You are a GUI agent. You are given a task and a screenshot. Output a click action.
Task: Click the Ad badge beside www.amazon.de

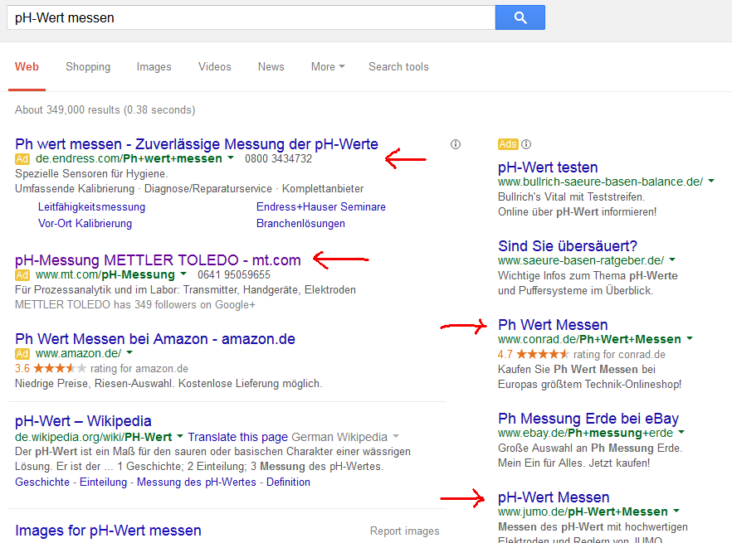coord(22,354)
